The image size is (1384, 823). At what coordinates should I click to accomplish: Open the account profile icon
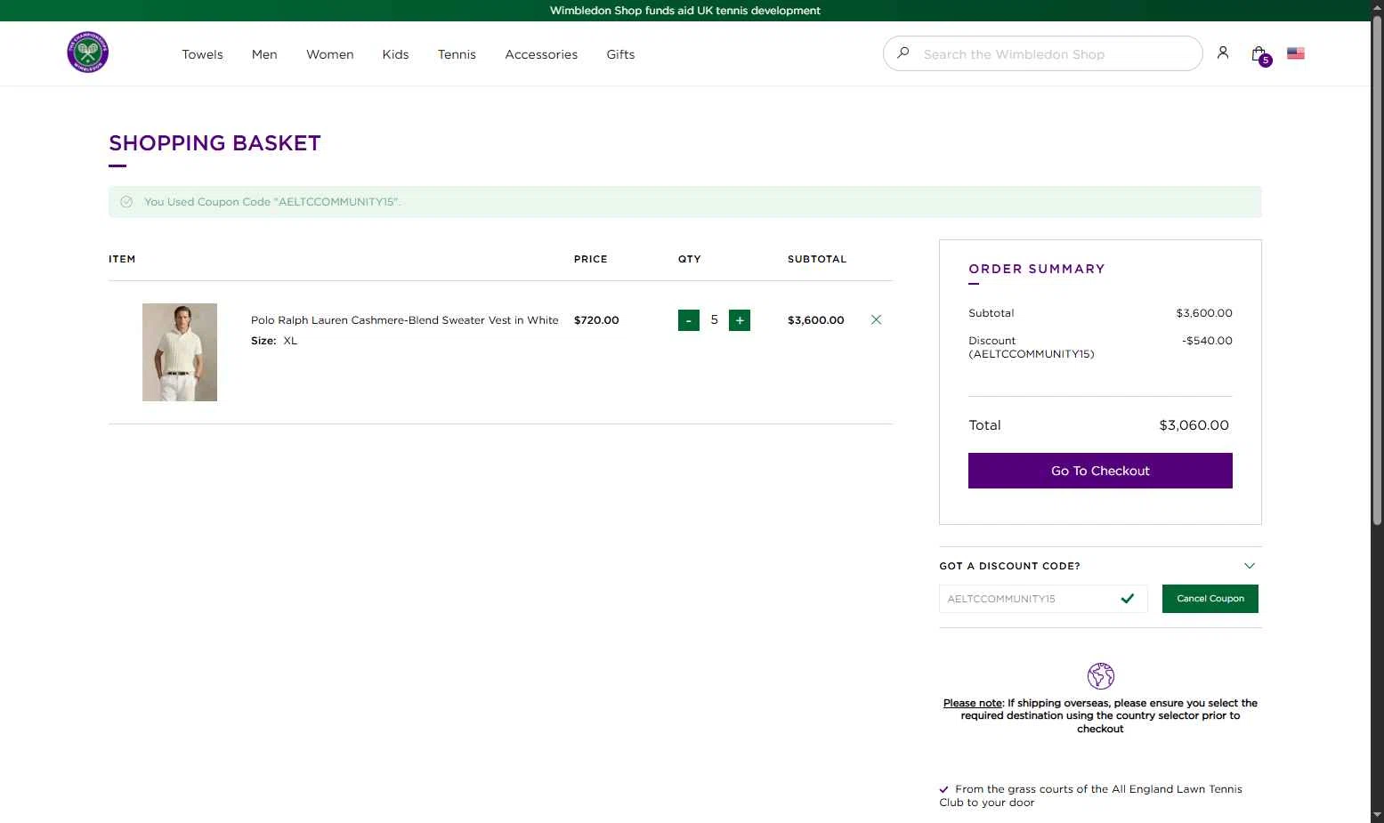point(1223,53)
